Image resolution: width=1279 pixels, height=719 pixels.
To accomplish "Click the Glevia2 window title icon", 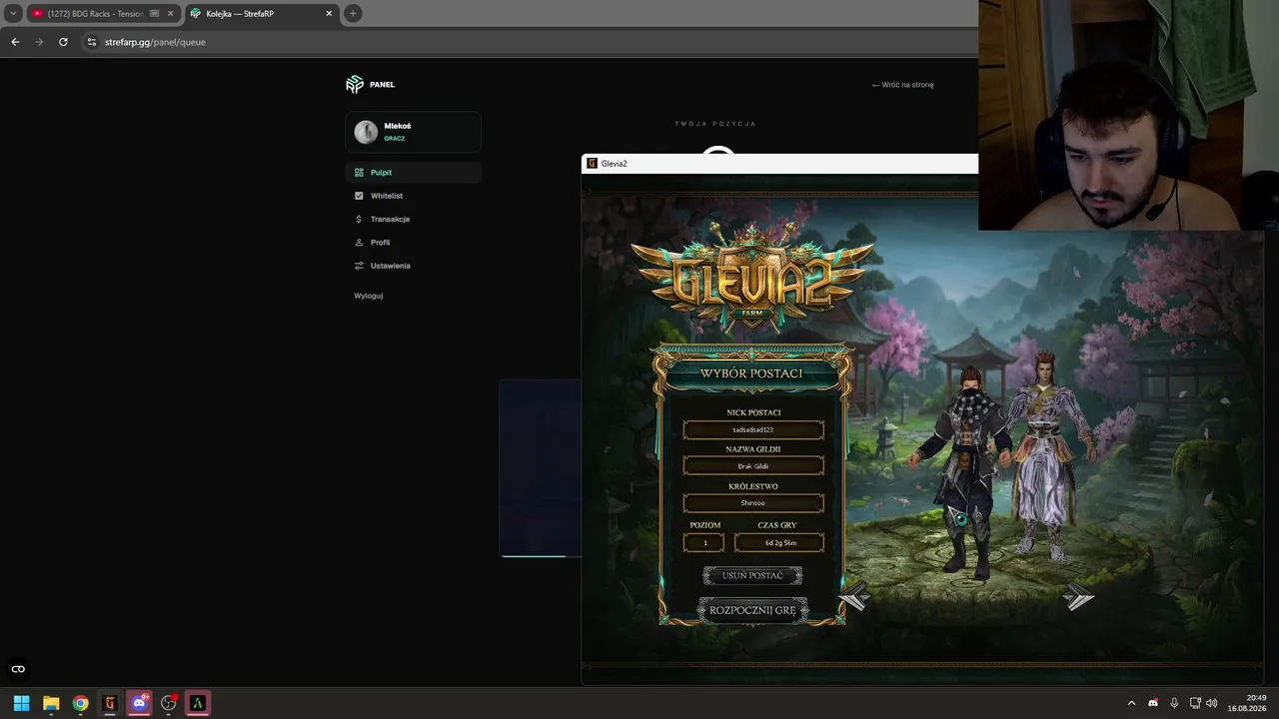I will coord(593,163).
